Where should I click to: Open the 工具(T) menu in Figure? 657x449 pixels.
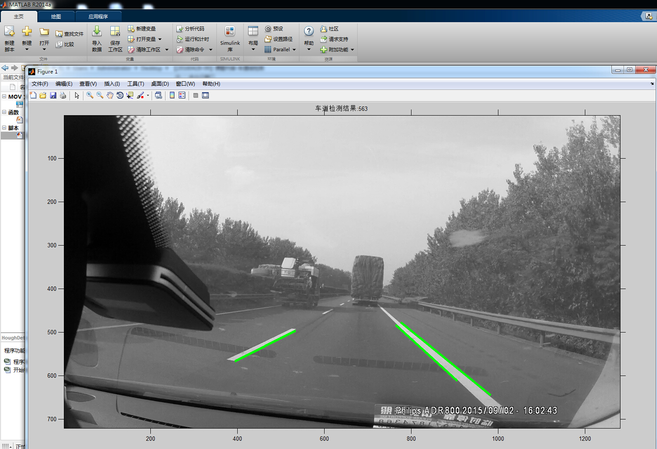[136, 84]
